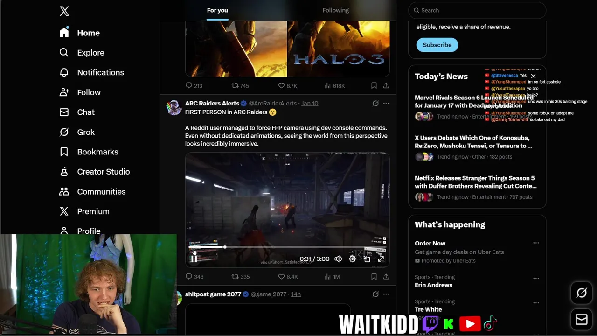Click the Today's News heading
597x336 pixels.
441,77
